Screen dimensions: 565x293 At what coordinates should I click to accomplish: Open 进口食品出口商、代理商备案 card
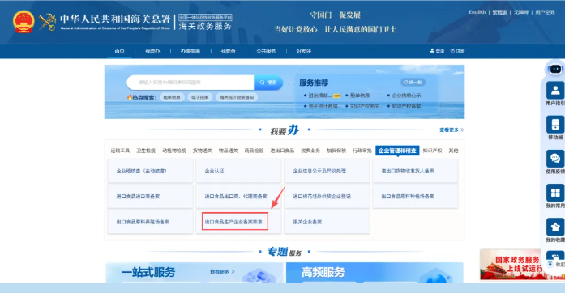coord(238,196)
